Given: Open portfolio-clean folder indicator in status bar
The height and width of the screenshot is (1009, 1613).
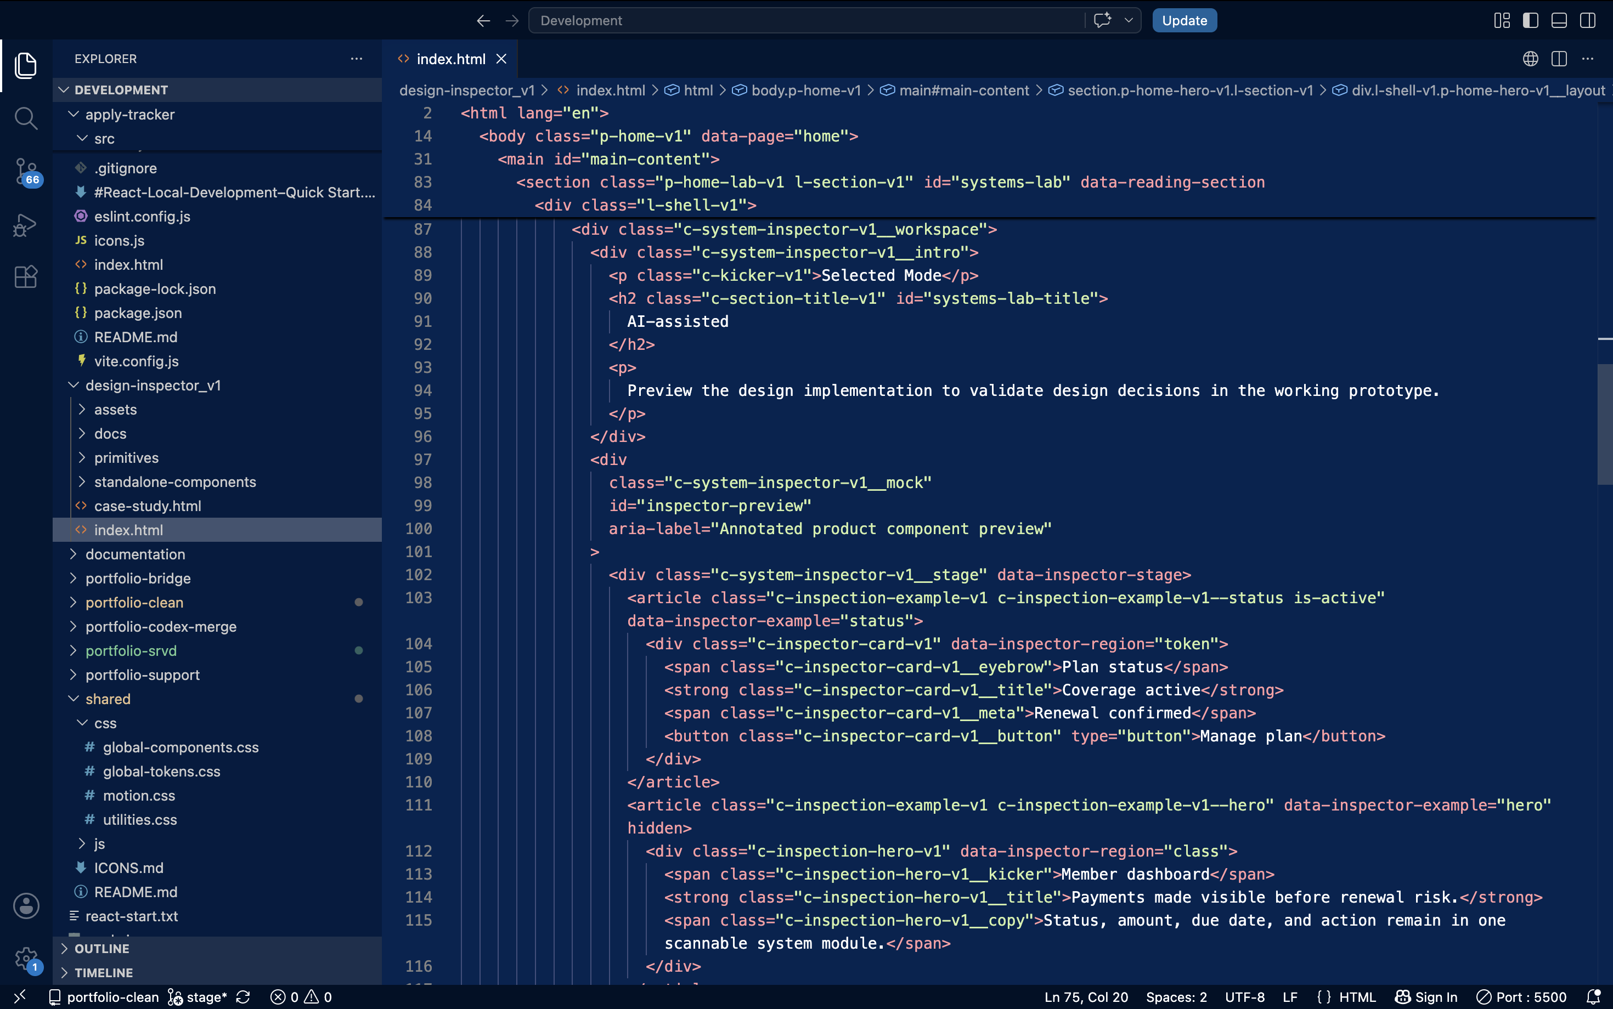Looking at the screenshot, I should (x=104, y=997).
